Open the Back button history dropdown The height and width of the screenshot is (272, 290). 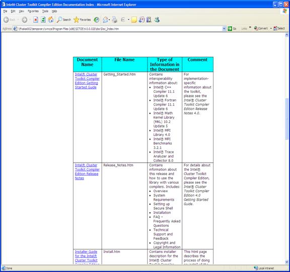(18, 20)
